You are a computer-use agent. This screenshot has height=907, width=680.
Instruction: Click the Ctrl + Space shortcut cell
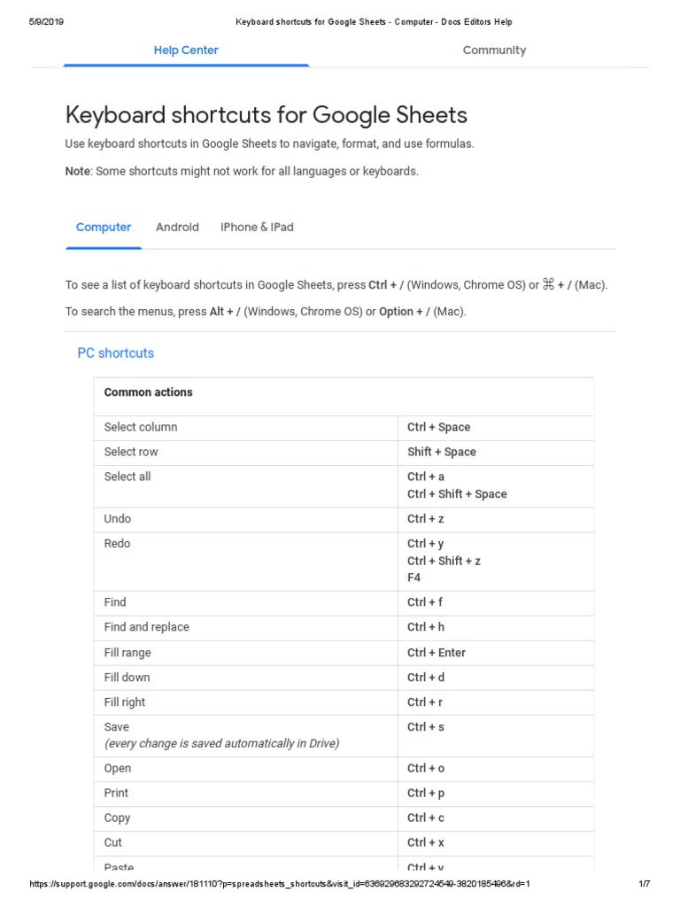point(439,427)
